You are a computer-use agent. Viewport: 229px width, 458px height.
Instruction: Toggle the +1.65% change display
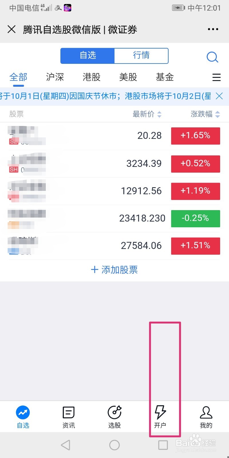click(196, 136)
